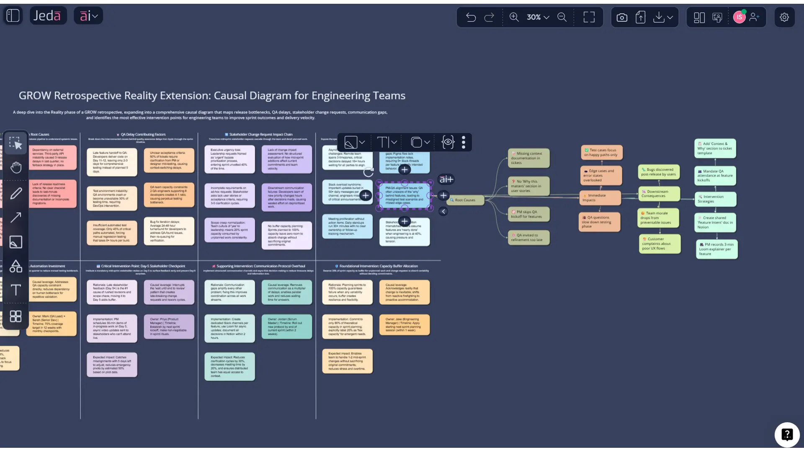
Task: Select 'PM skips QA kickoff for features' node
Action: [x=528, y=214]
